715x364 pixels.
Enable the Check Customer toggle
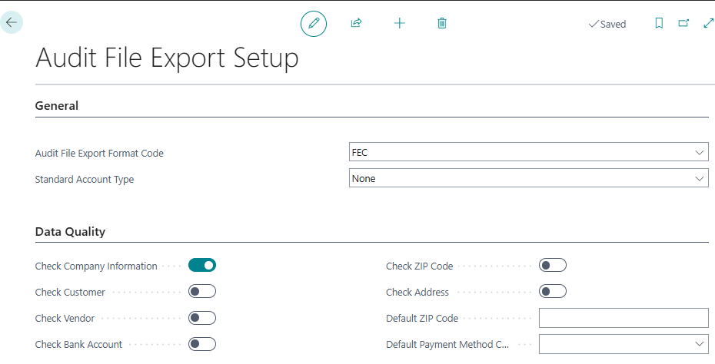(x=202, y=292)
